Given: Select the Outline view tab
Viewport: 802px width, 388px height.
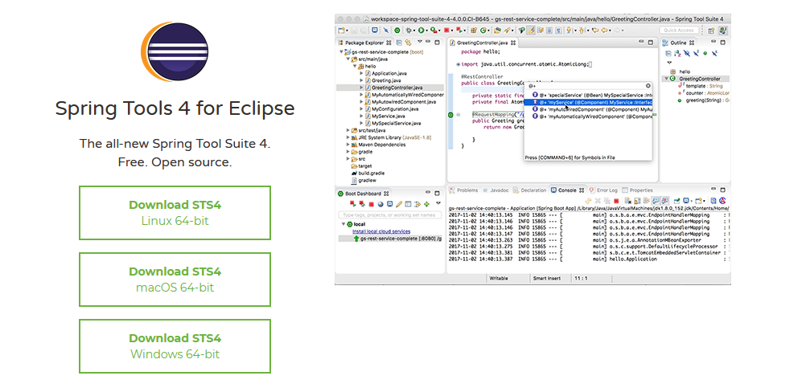Looking at the screenshot, I should click(679, 43).
